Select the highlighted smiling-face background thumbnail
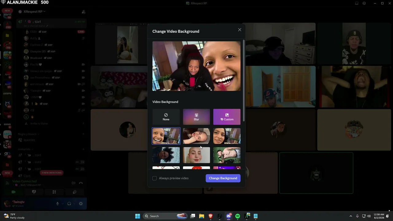393x221 pixels. pos(166,136)
